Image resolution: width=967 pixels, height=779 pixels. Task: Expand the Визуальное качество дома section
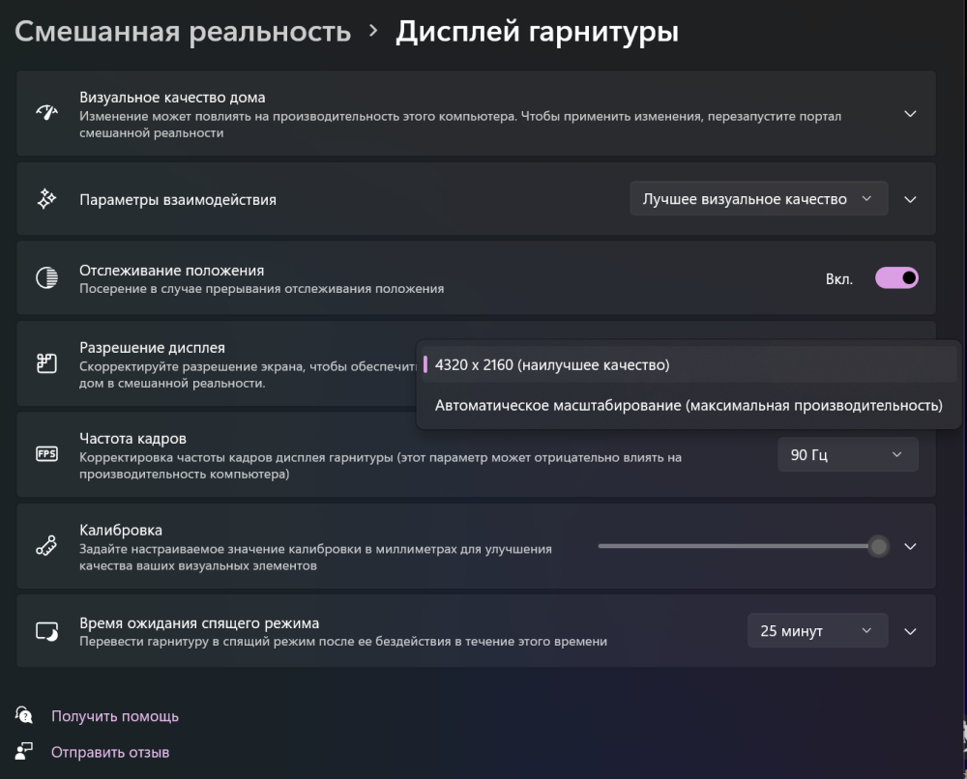pos(909,113)
